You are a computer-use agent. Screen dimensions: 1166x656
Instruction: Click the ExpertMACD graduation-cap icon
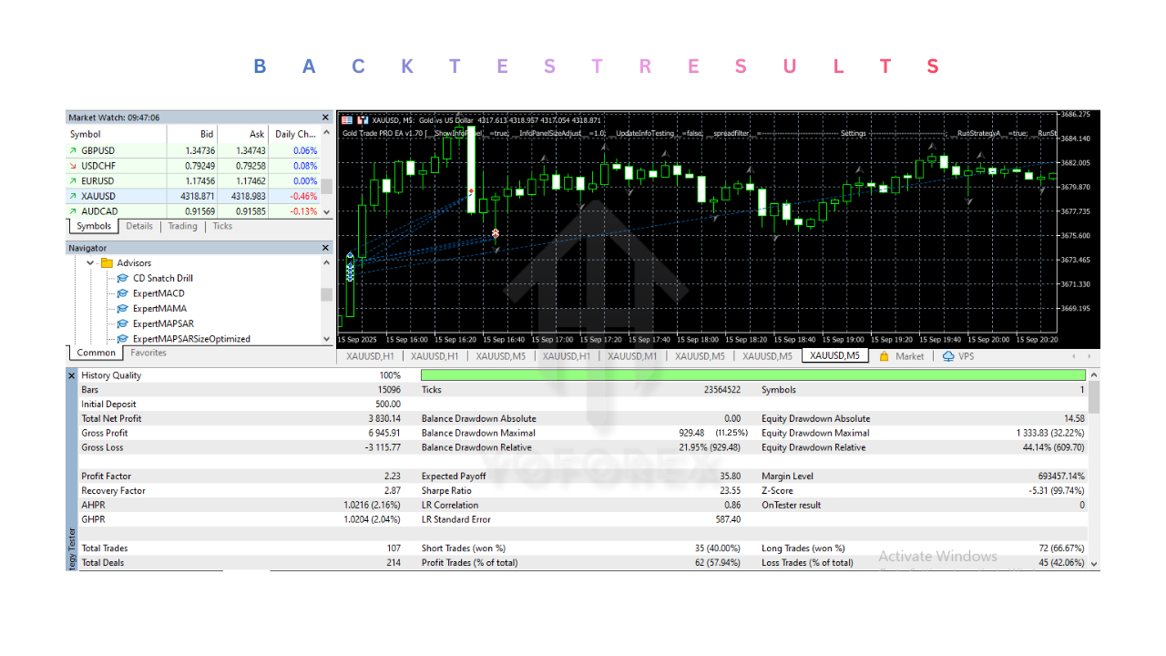point(122,292)
